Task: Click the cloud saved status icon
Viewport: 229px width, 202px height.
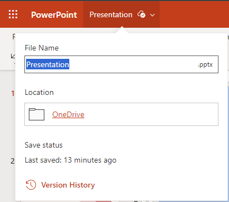Action: tap(141, 14)
